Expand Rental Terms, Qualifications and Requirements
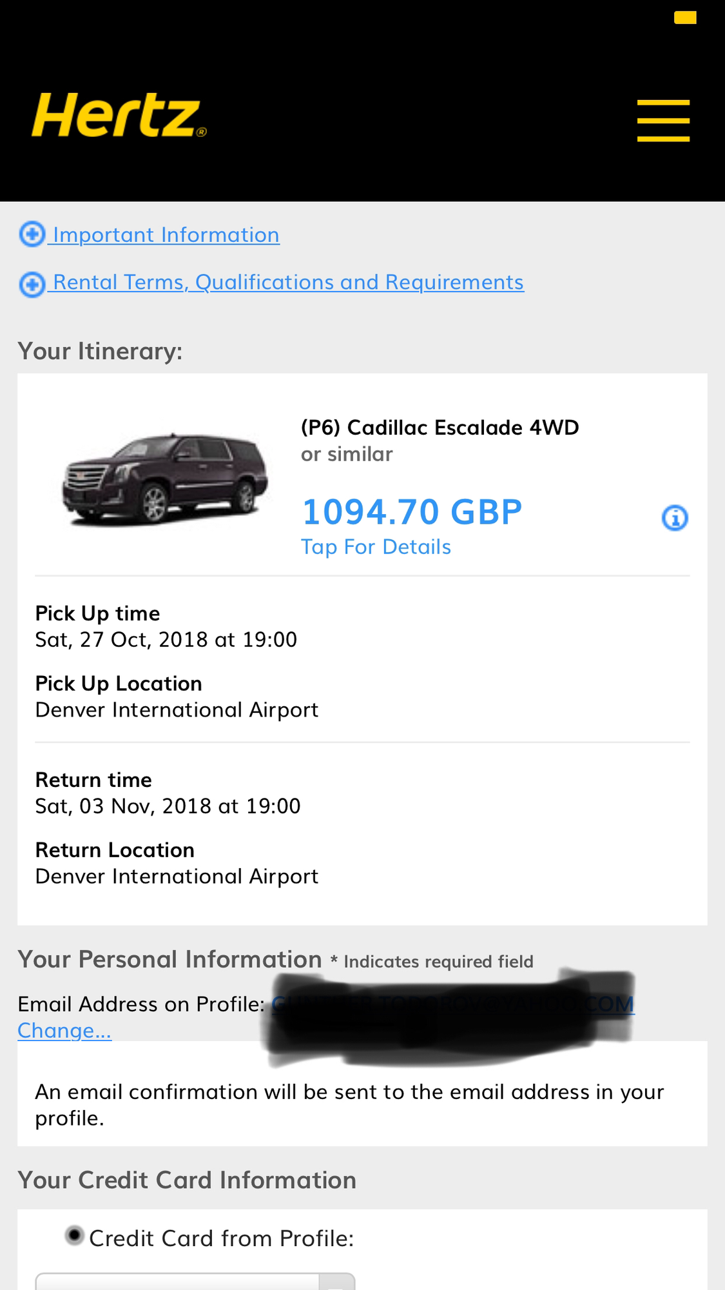Image resolution: width=725 pixels, height=1290 pixels. [288, 283]
